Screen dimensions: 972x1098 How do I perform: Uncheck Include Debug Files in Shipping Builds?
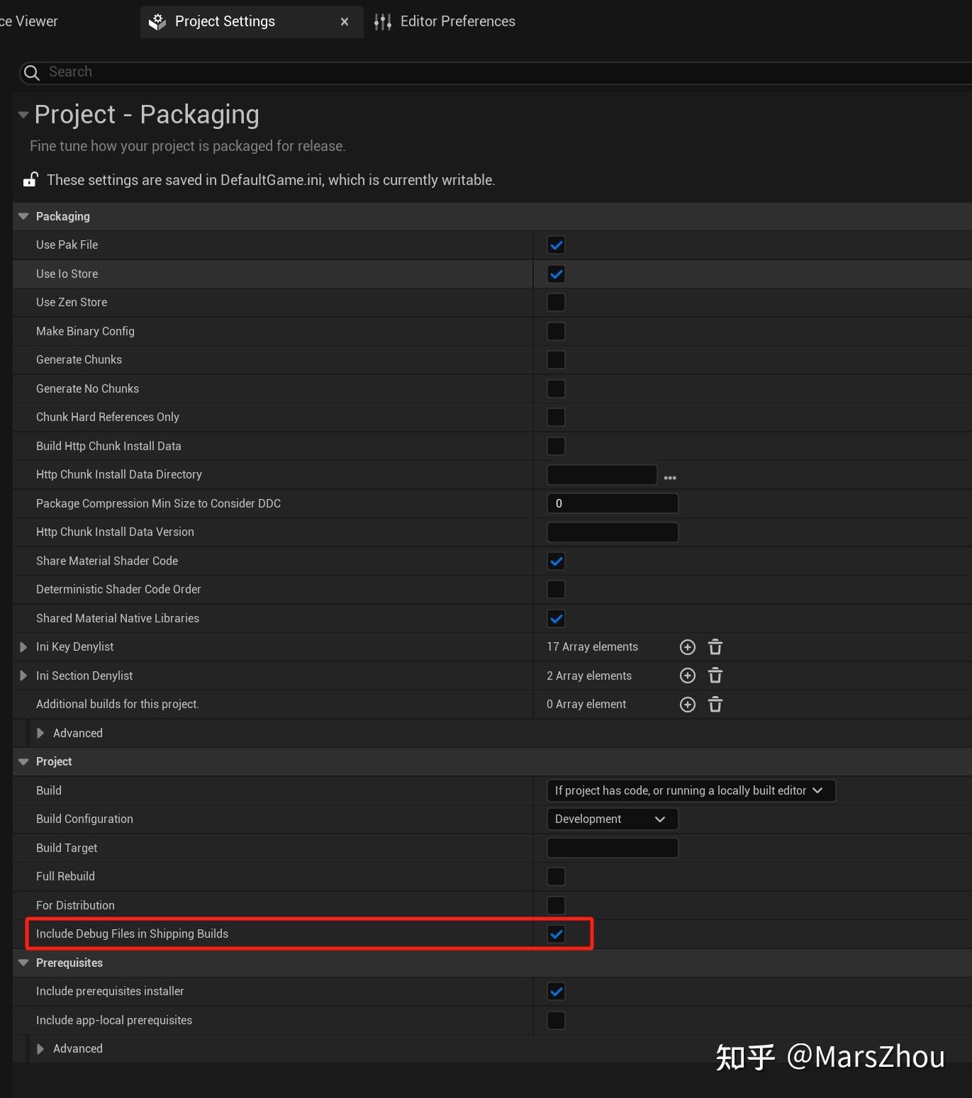[556, 934]
